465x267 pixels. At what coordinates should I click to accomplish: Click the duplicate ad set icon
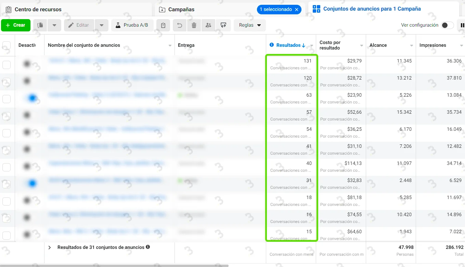pos(40,25)
